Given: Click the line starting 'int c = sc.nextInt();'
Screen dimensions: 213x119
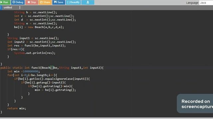Looking at the screenshot, I should click(x=44, y=16).
